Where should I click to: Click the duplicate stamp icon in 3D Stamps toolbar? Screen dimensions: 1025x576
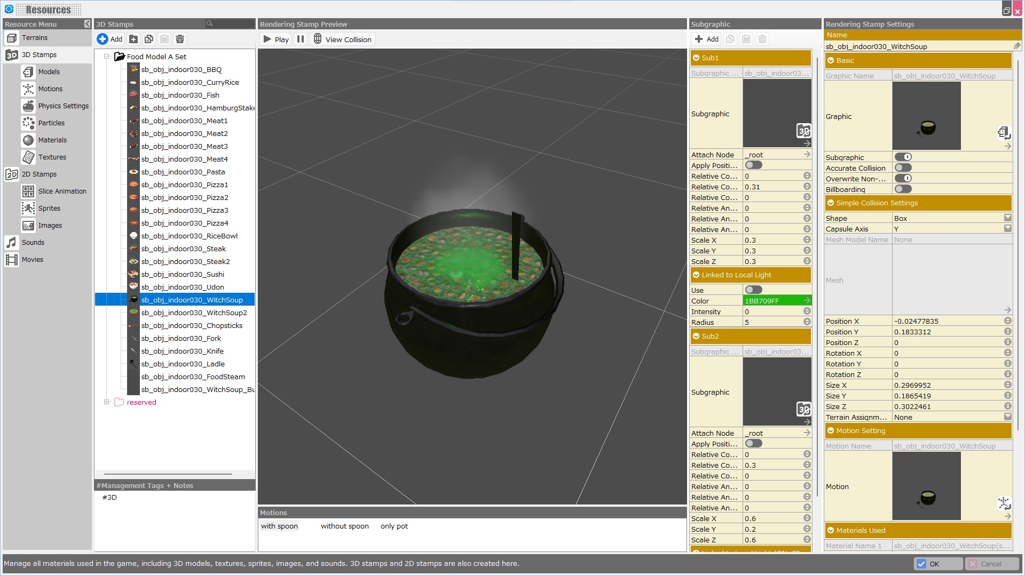pos(149,39)
